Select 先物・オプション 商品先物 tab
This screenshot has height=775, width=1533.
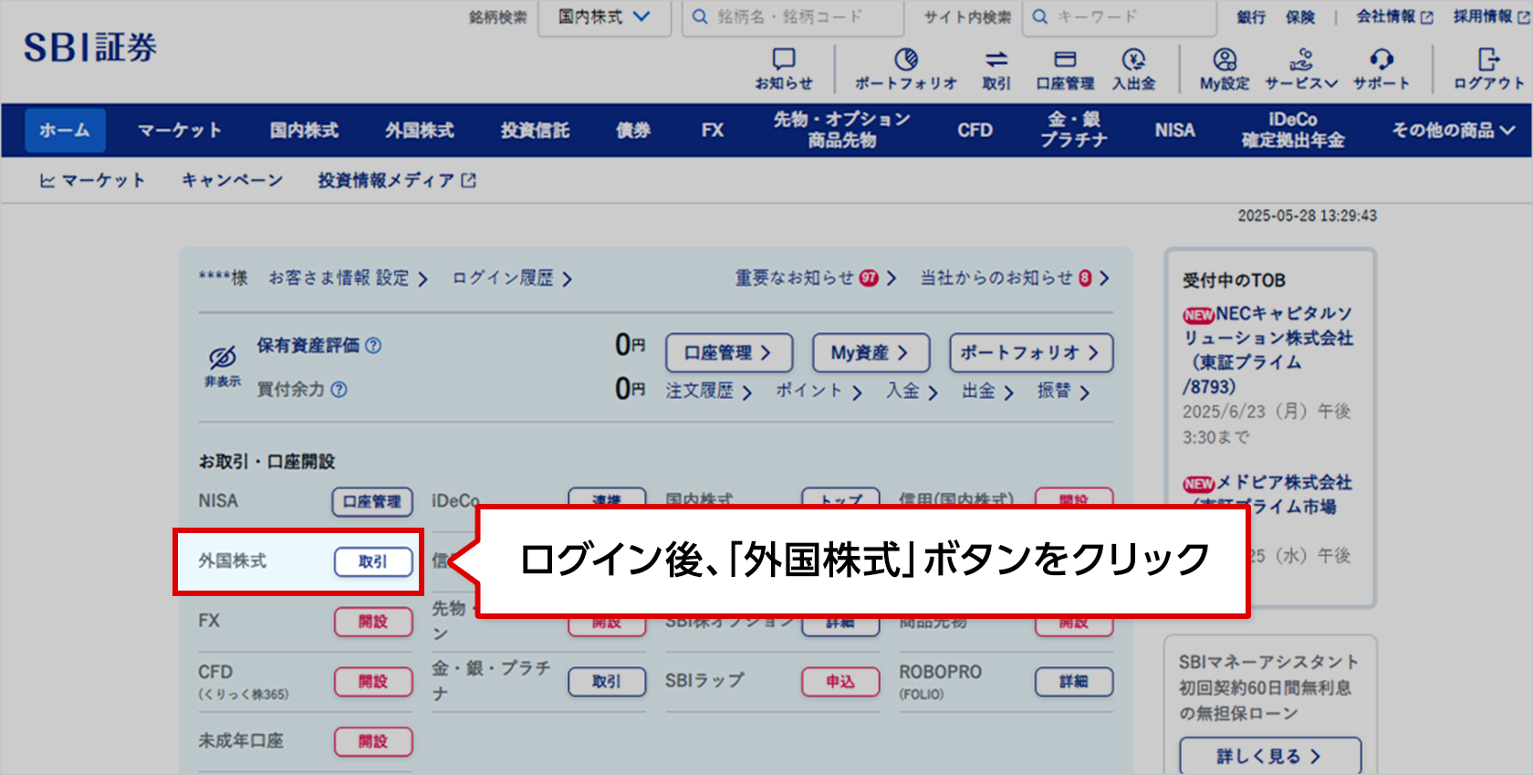click(841, 130)
